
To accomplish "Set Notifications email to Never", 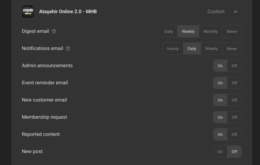I will (232, 49).
